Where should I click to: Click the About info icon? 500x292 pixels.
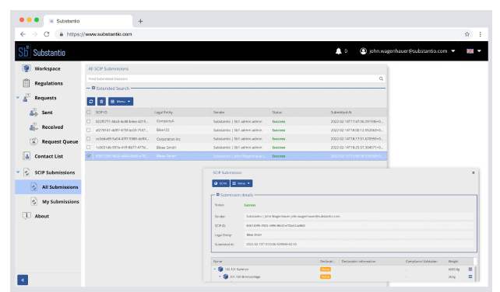pyautogui.click(x=26, y=216)
